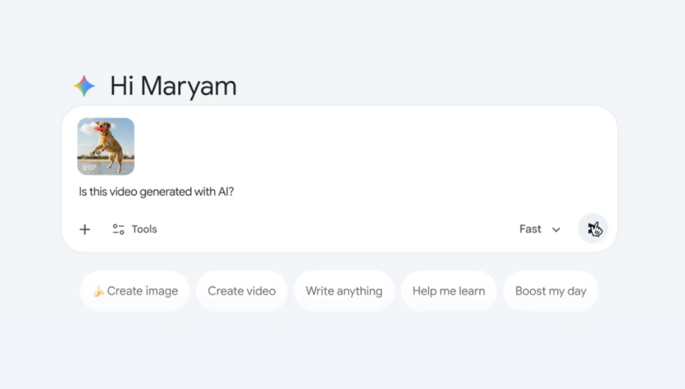Click the Tools sliders icon

118,230
